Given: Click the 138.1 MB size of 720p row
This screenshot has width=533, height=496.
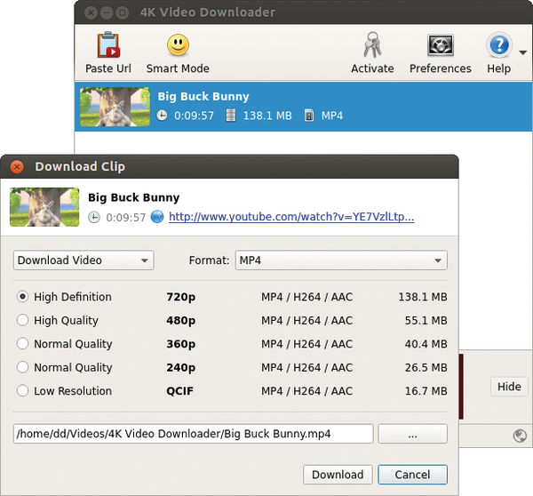Looking at the screenshot, I should coord(423,297).
